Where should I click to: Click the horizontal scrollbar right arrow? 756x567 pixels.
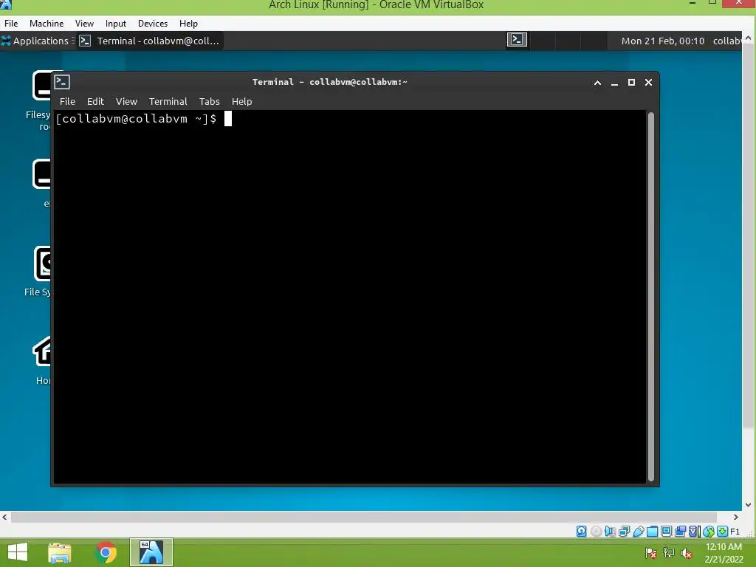[x=736, y=517]
